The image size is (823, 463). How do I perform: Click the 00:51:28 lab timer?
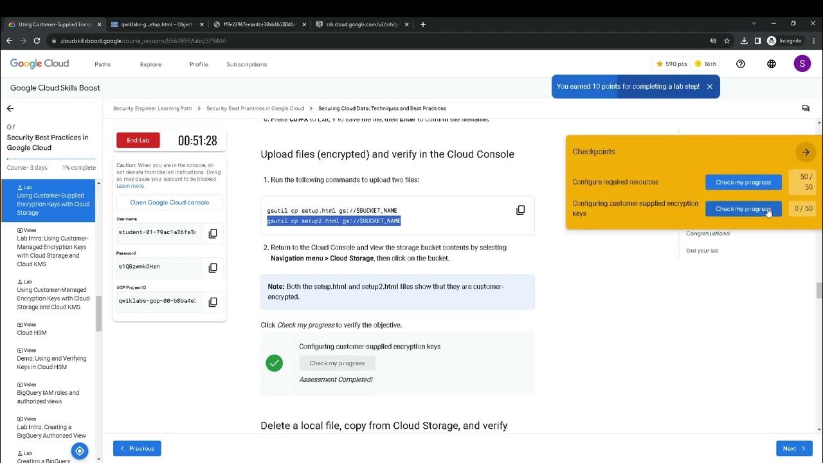[197, 141]
